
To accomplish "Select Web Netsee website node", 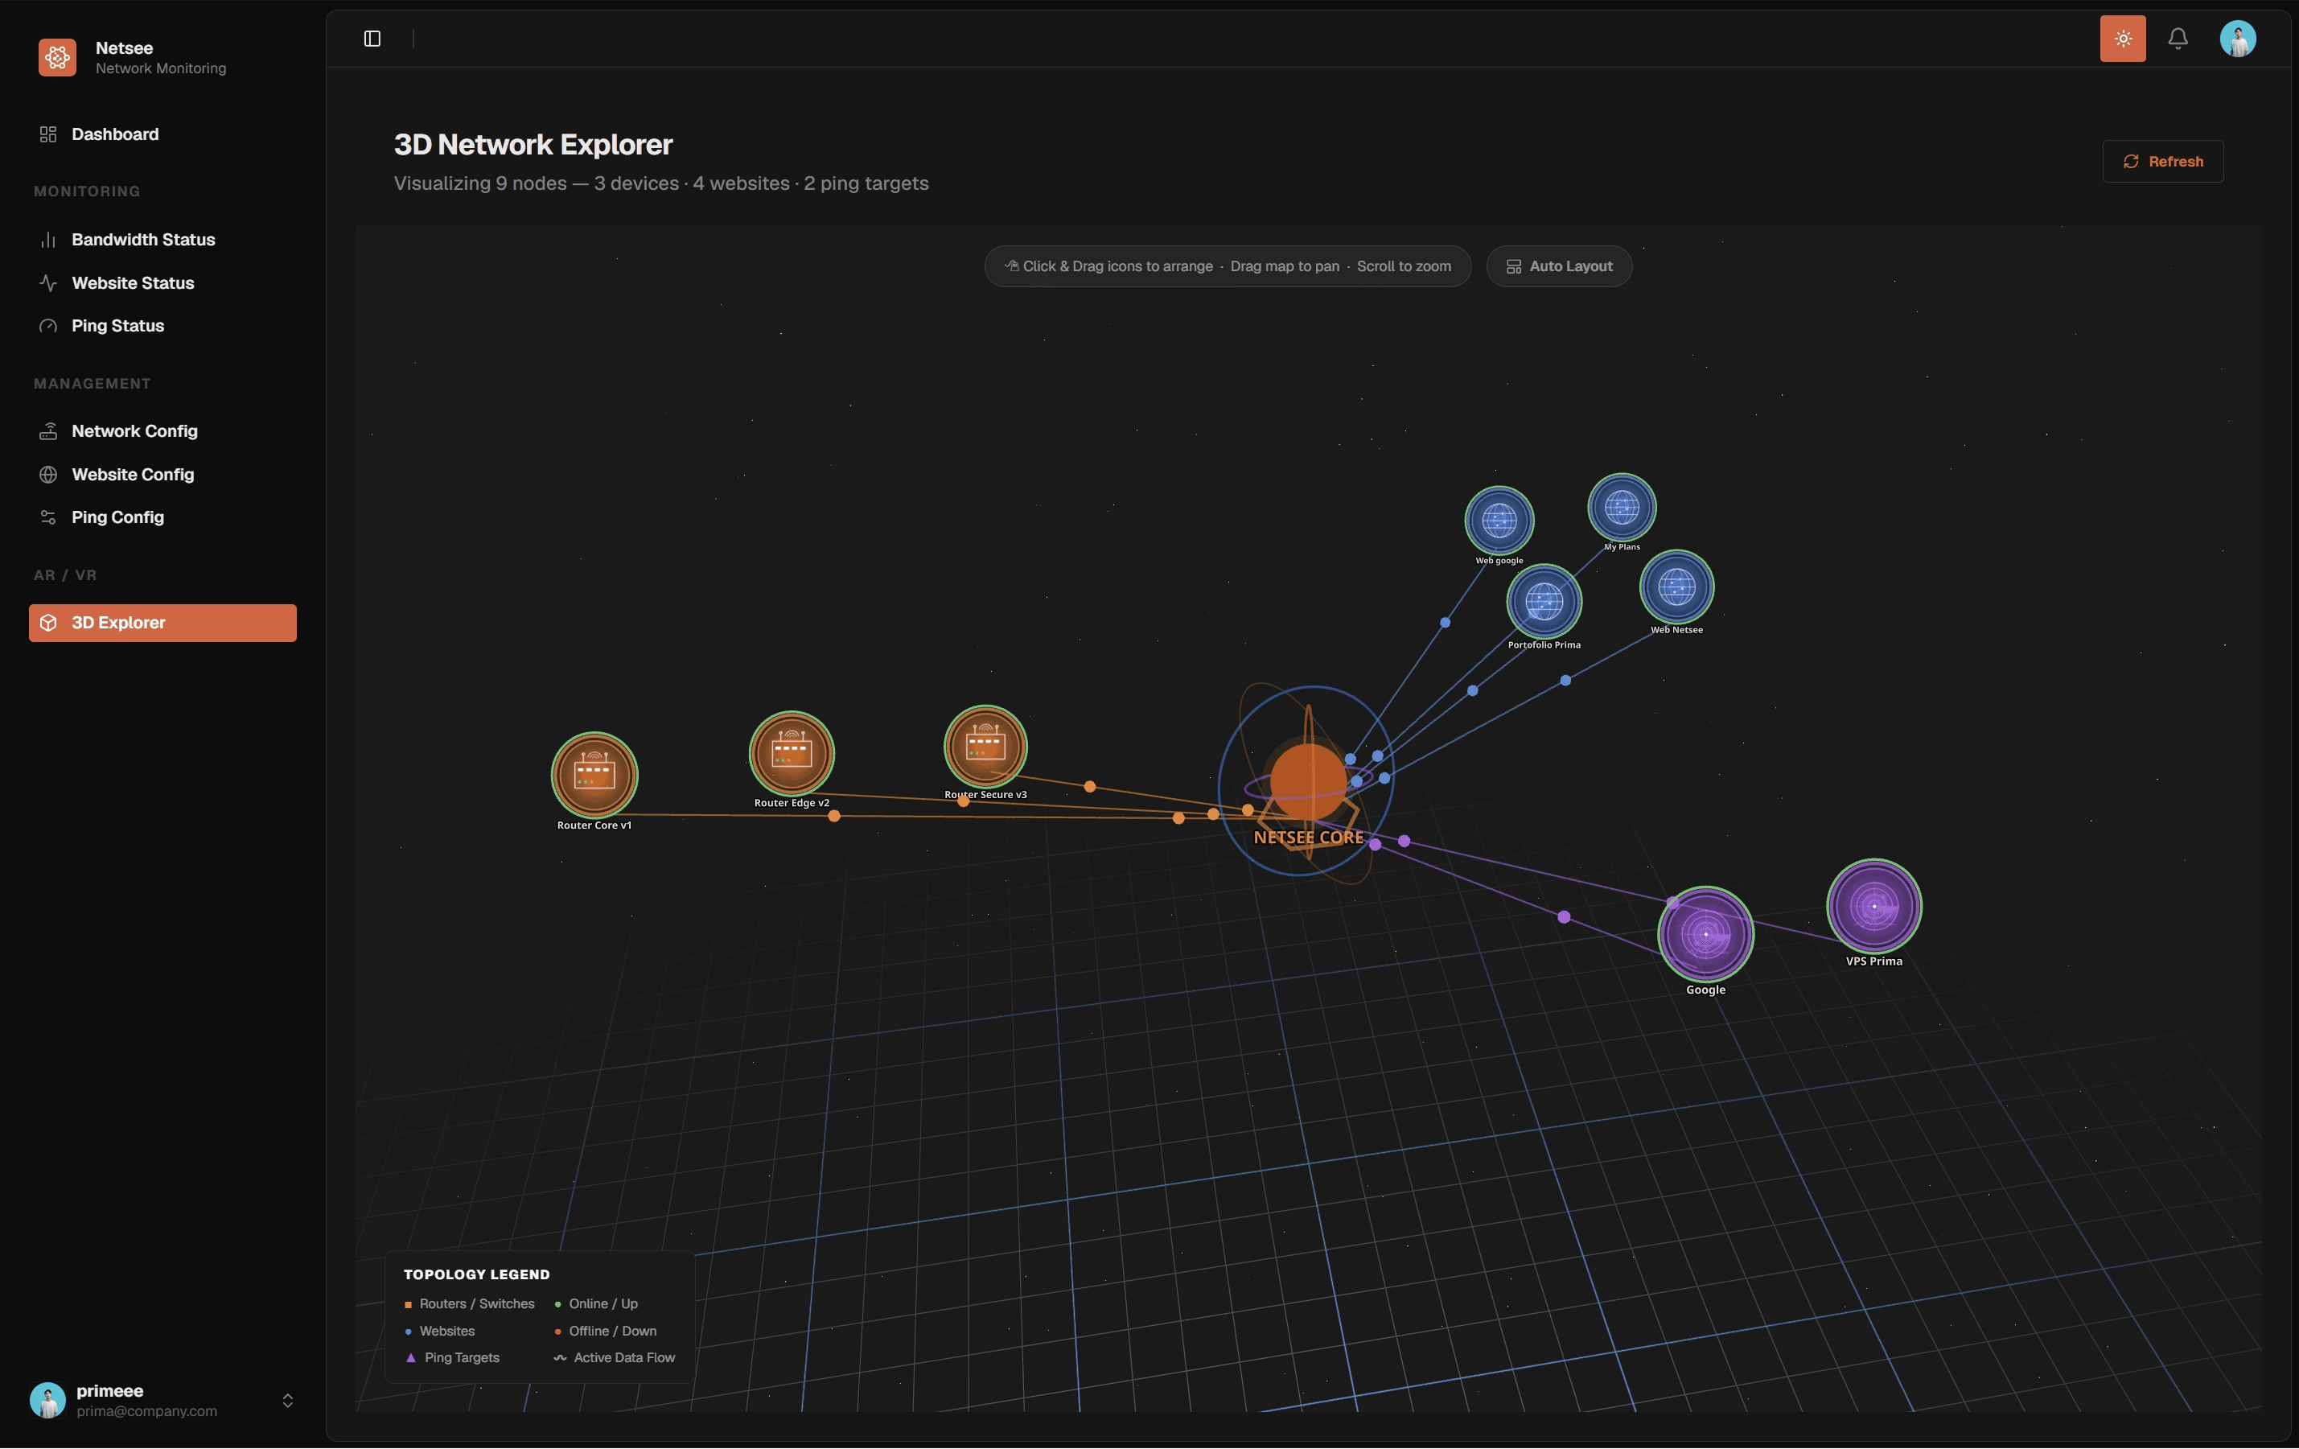I will click(x=1676, y=587).
